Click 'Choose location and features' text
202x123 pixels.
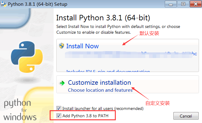(100, 90)
